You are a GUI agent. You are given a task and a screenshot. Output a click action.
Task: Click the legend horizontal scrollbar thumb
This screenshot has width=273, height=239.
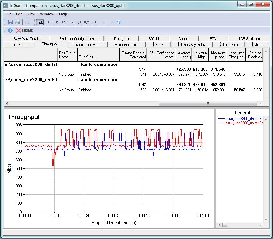coord(225,225)
